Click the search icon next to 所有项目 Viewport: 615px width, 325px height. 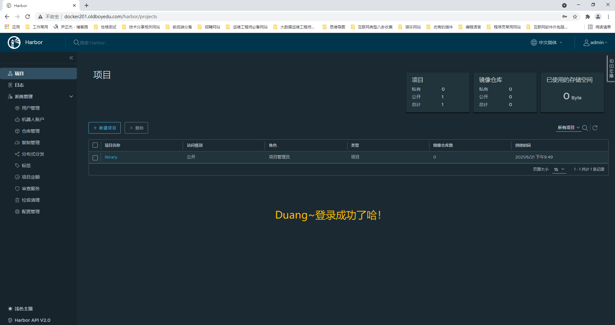(585, 128)
